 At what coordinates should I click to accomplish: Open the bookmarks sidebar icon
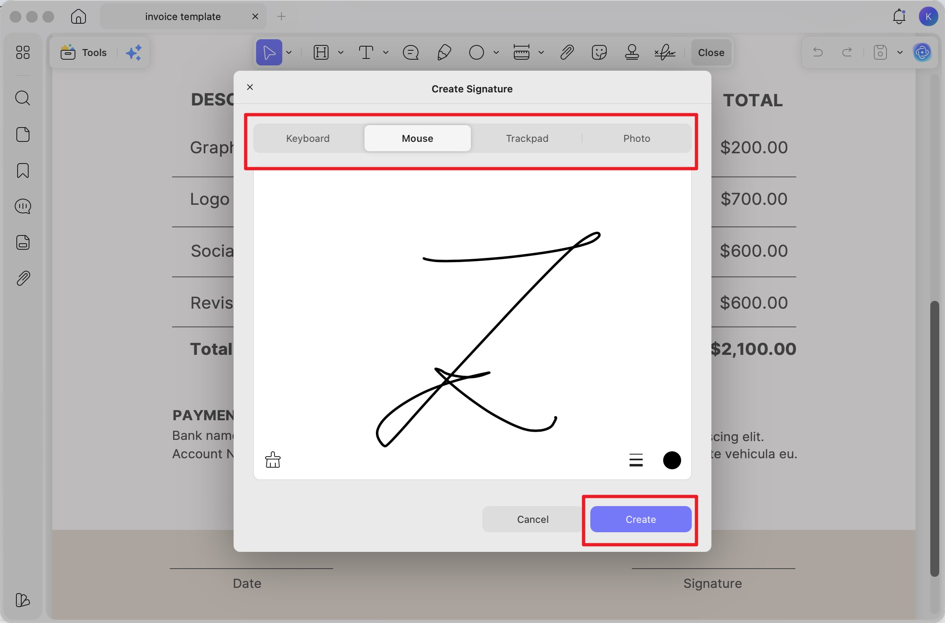click(23, 170)
